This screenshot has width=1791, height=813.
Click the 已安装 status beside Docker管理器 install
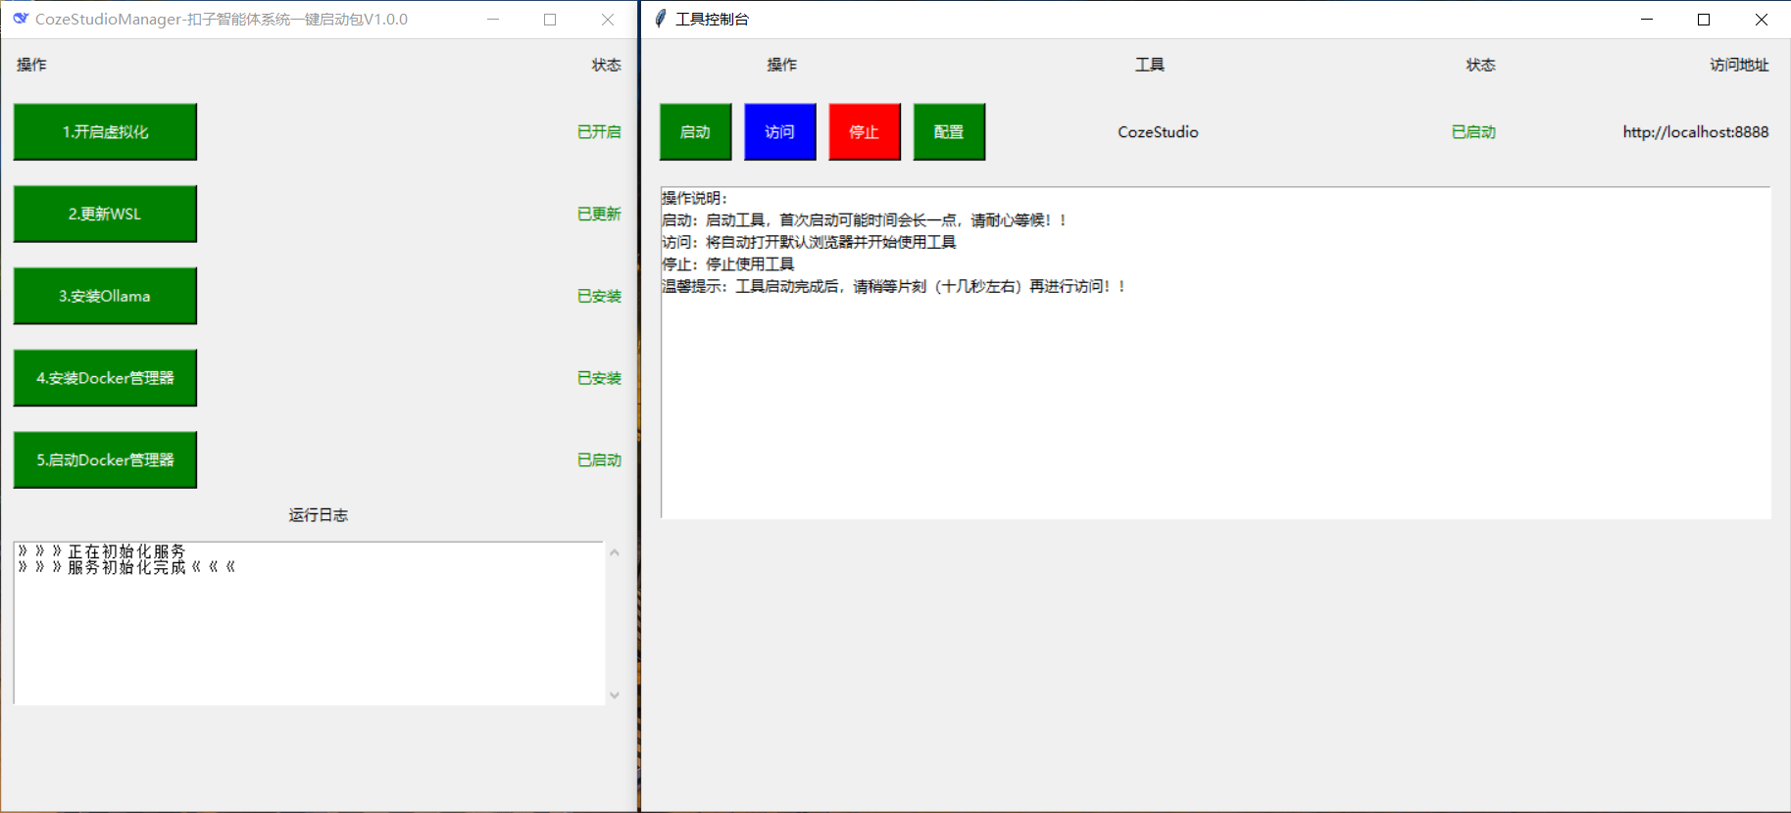click(599, 378)
